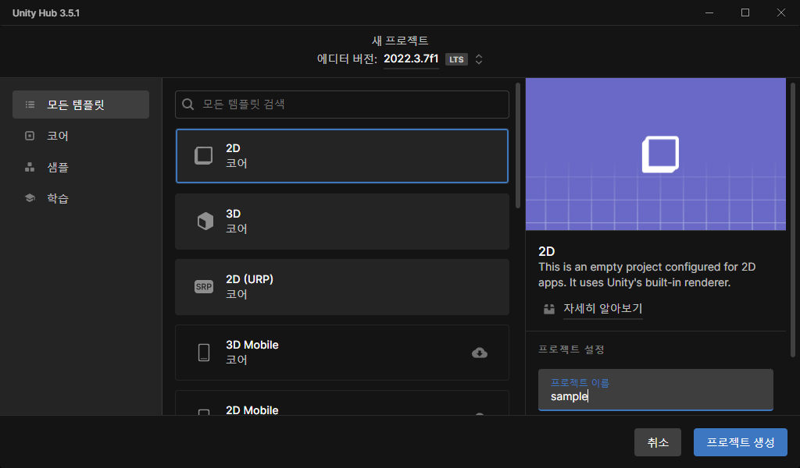Switch to the 샘플 category
The width and height of the screenshot is (800, 468).
pos(80,167)
